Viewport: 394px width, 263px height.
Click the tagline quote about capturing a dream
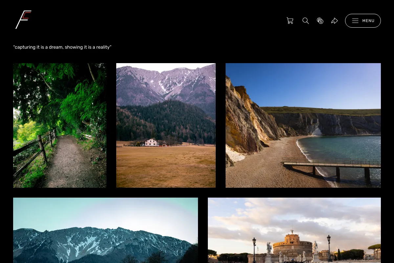coord(62,47)
